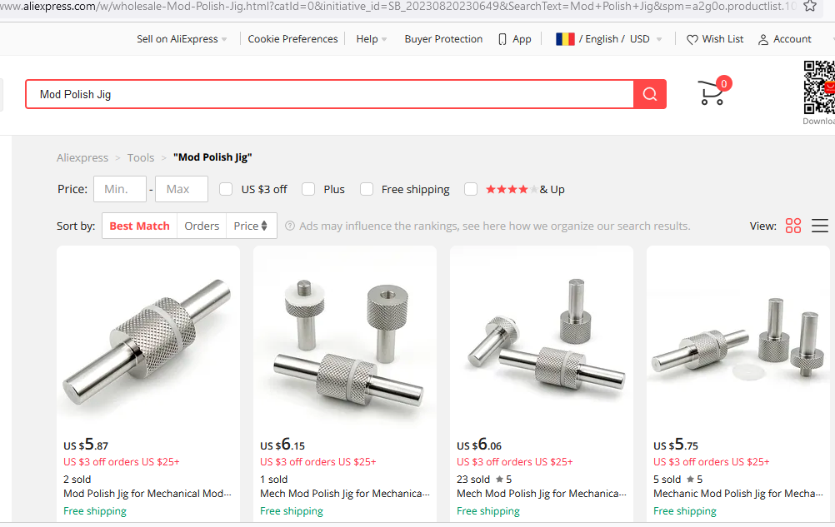This screenshot has height=527, width=835.
Task: Open the Help dropdown menu
Action: [372, 39]
